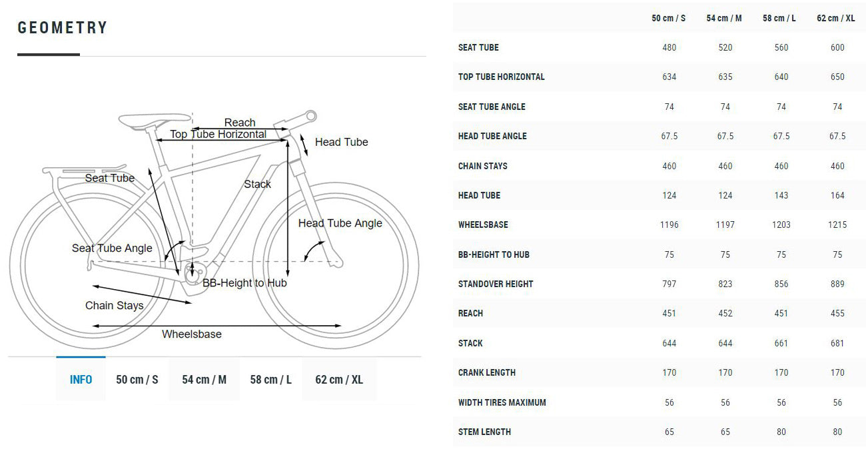This screenshot has width=866, height=453.
Task: Click the GEOMETRY heading
Action: tap(63, 28)
